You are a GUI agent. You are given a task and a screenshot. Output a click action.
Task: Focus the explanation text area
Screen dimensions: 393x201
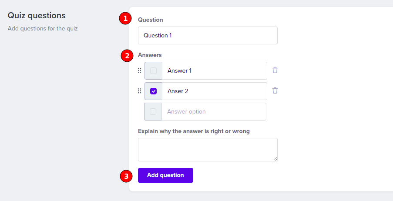pyautogui.click(x=208, y=150)
